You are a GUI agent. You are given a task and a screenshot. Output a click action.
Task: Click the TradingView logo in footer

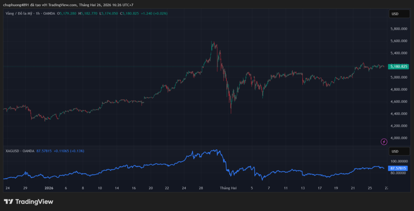click(x=28, y=202)
